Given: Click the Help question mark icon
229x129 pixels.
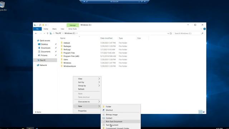Looking at the screenshot, I should tap(204, 29).
